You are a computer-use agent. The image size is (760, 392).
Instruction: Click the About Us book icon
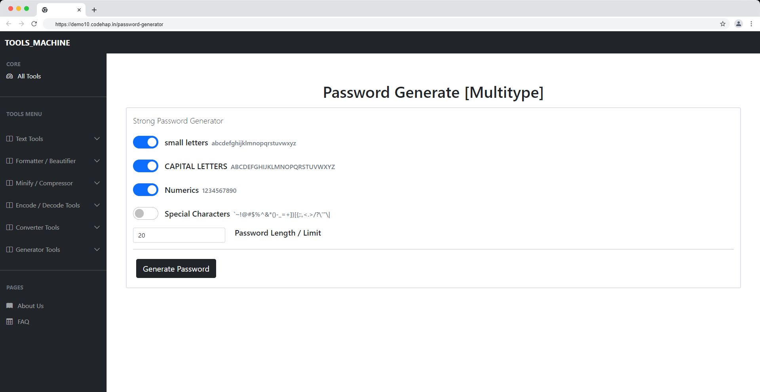click(9, 306)
